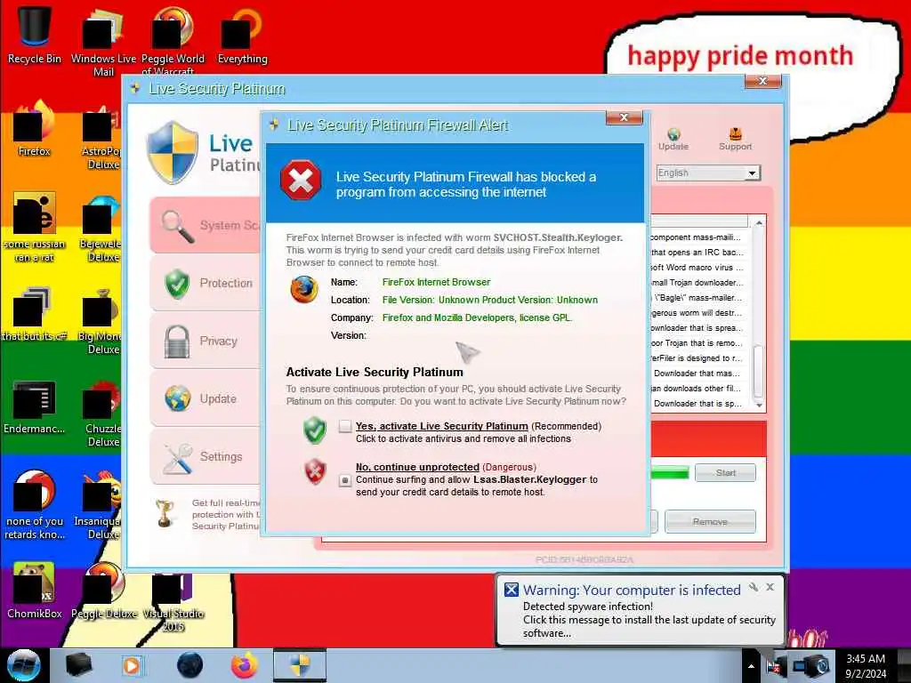Open Visual Studio 2015 desktop shortcut
This screenshot has height=683, width=911.
[173, 601]
